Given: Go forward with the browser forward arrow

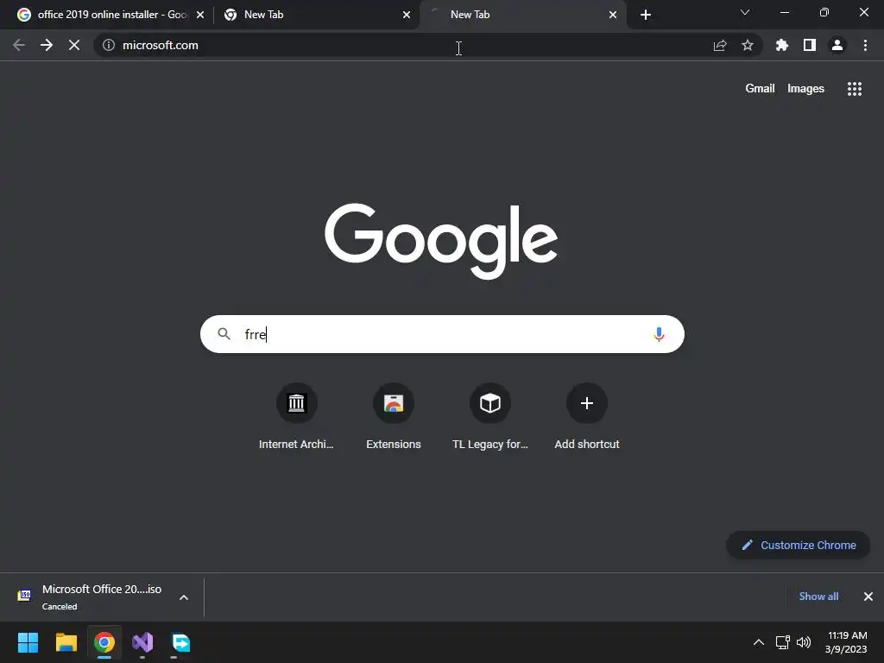Looking at the screenshot, I should coord(47,45).
